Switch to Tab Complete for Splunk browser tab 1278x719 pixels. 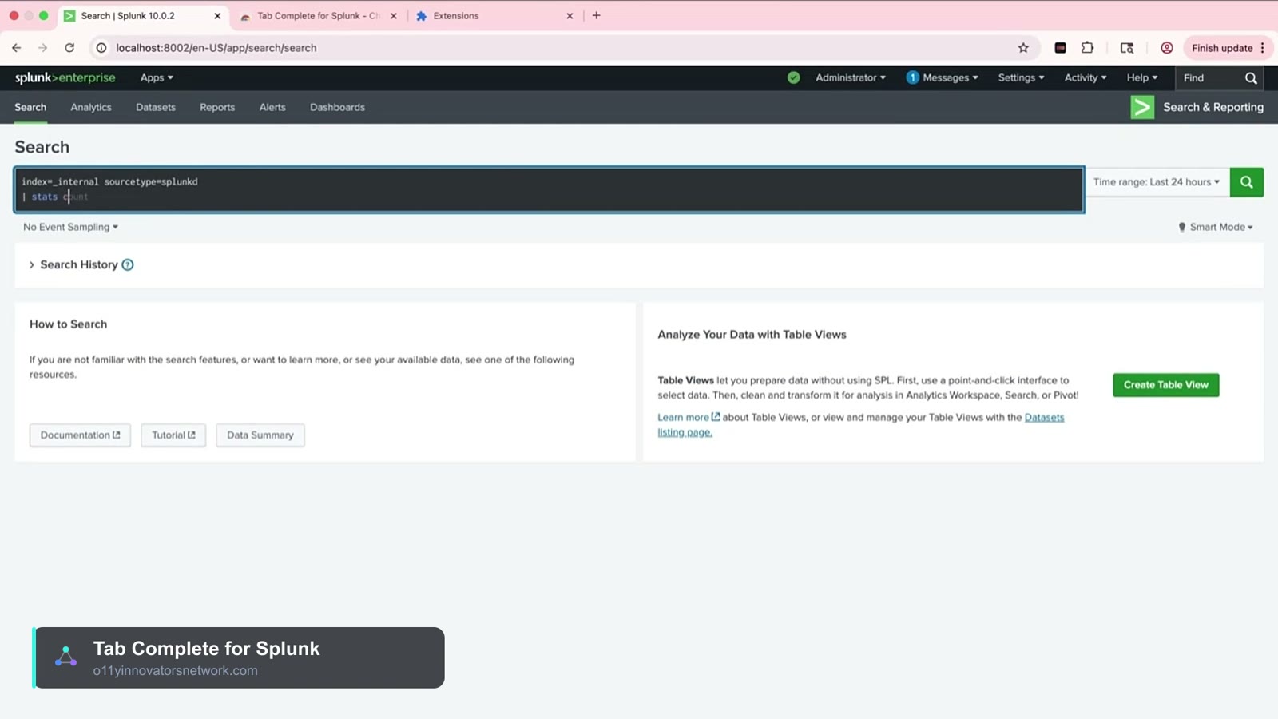click(318, 16)
